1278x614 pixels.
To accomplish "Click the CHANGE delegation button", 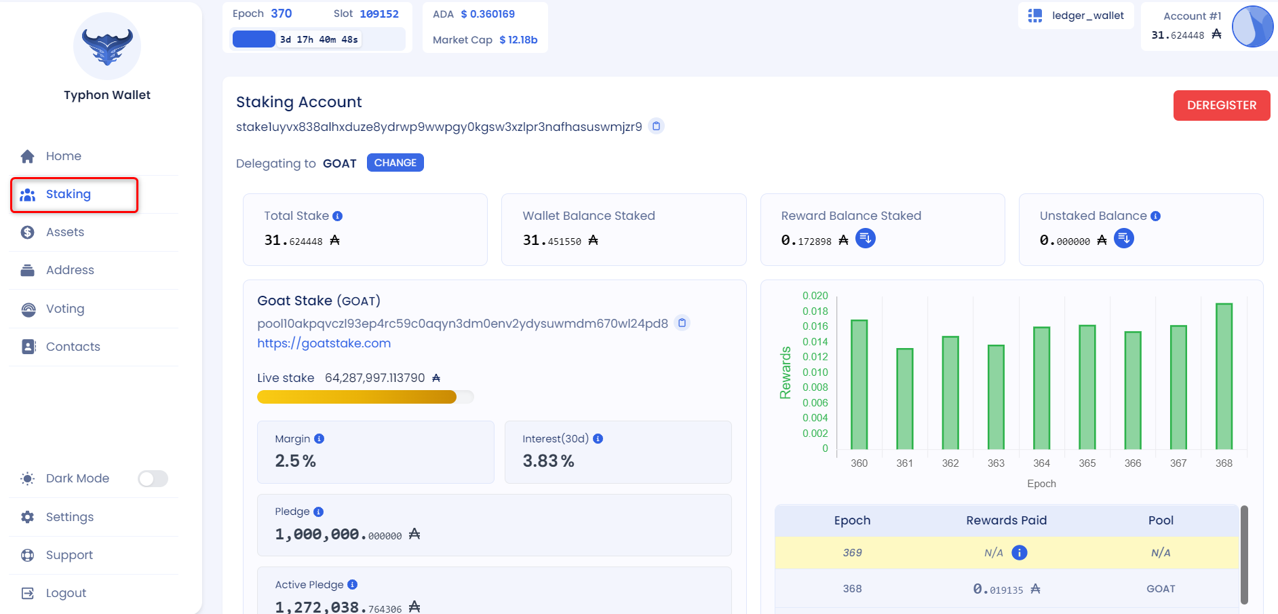I will [395, 163].
